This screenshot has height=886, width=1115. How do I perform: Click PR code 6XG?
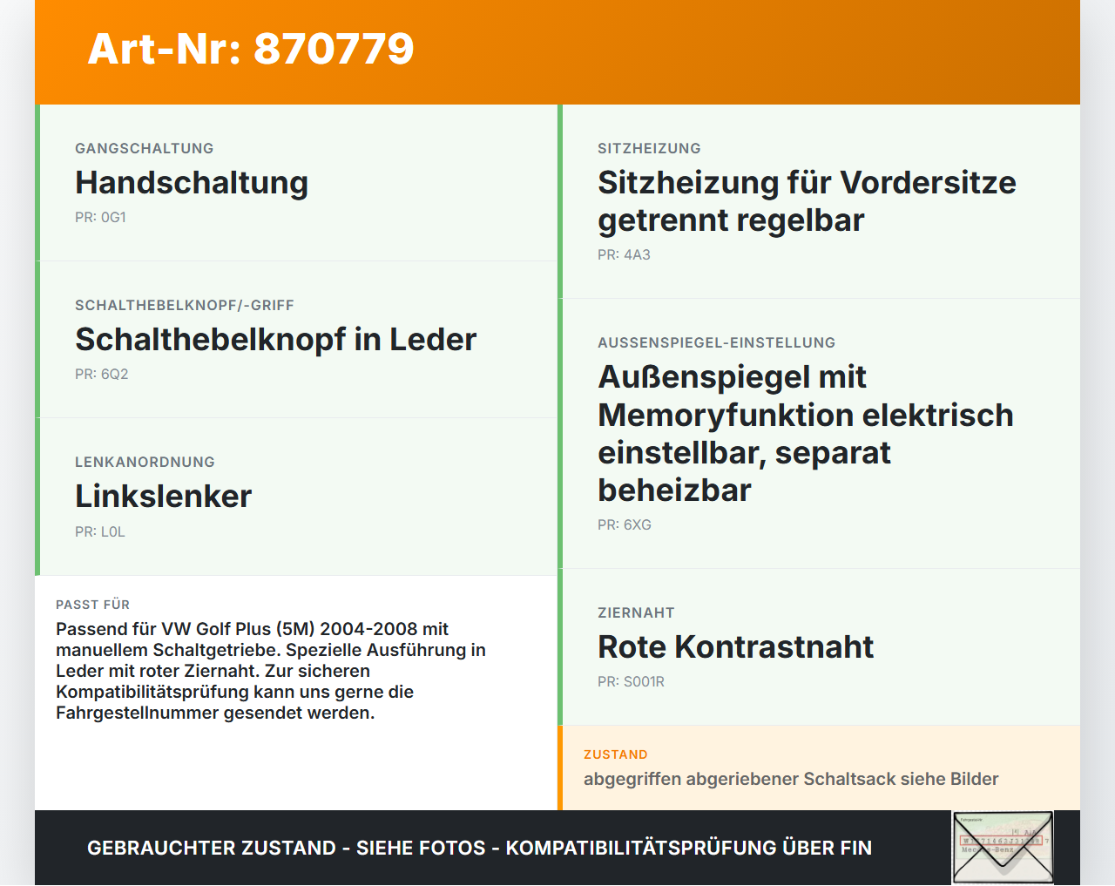[x=625, y=525]
